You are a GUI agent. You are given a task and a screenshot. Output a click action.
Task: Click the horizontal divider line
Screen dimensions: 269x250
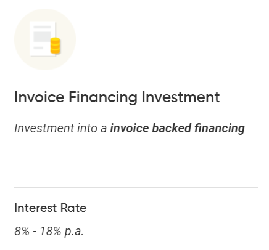click(x=136, y=187)
